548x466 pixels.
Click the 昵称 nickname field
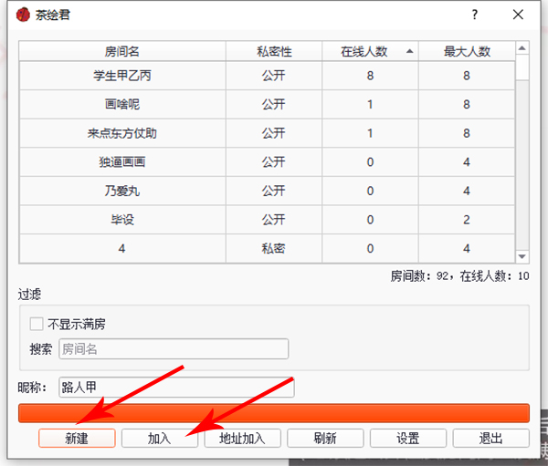point(176,387)
